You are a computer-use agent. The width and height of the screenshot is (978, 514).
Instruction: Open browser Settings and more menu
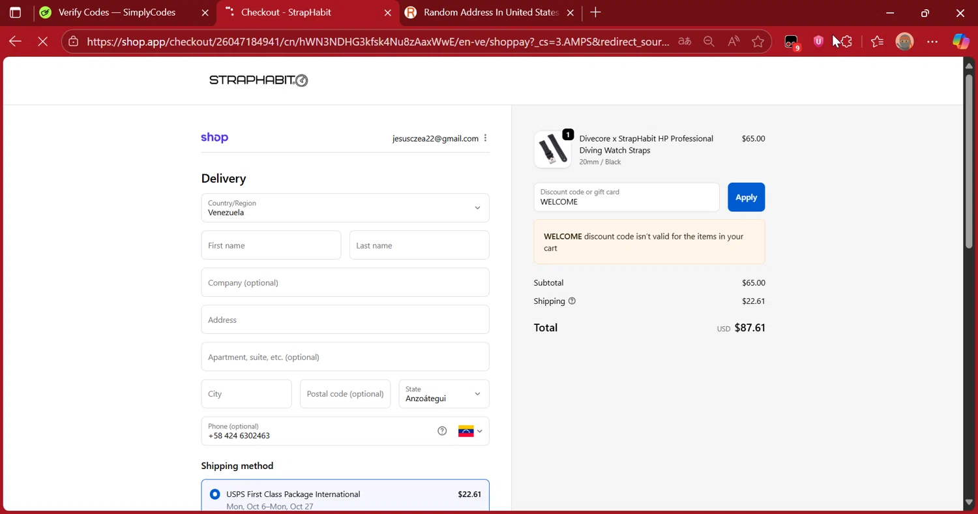click(932, 42)
